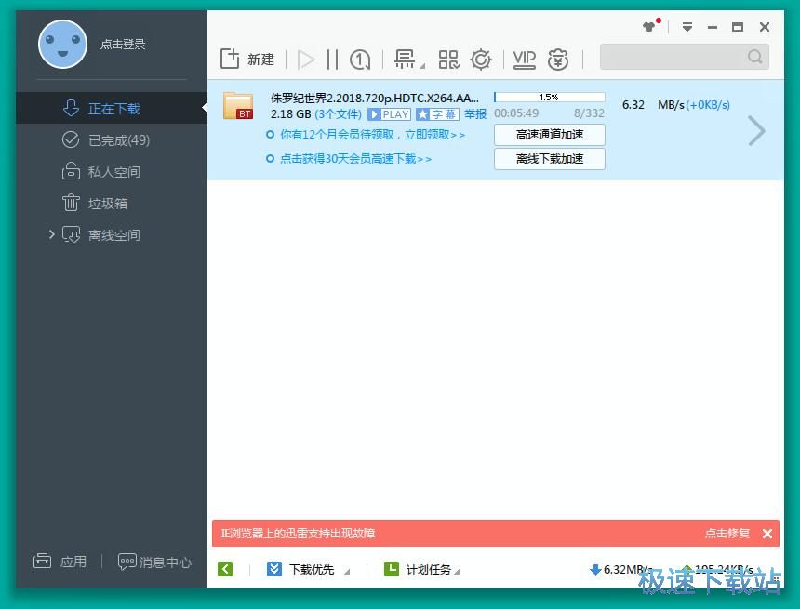Screen dimensions: 800x609
Task: Click 点击获得30天会员高速下载 link
Action: click(355, 159)
